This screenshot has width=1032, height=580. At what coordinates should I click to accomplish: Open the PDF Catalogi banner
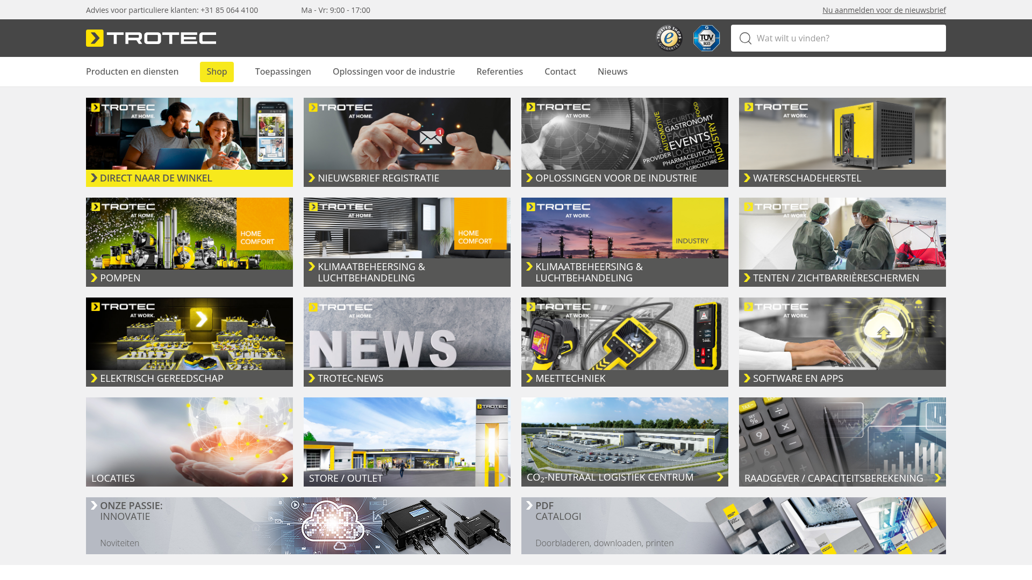coord(734,526)
